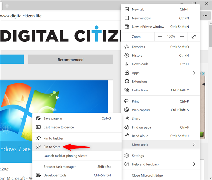This screenshot has height=180, width=212.
Task: Select the New tab menu entry
Action: click(x=160, y=9)
